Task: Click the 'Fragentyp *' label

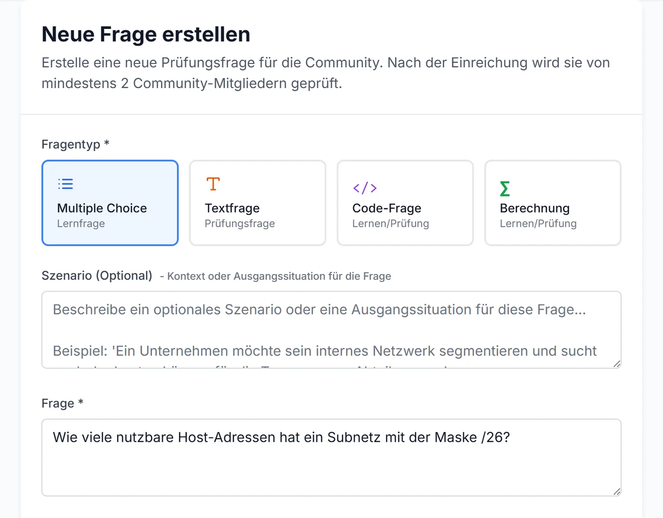Action: (x=76, y=144)
